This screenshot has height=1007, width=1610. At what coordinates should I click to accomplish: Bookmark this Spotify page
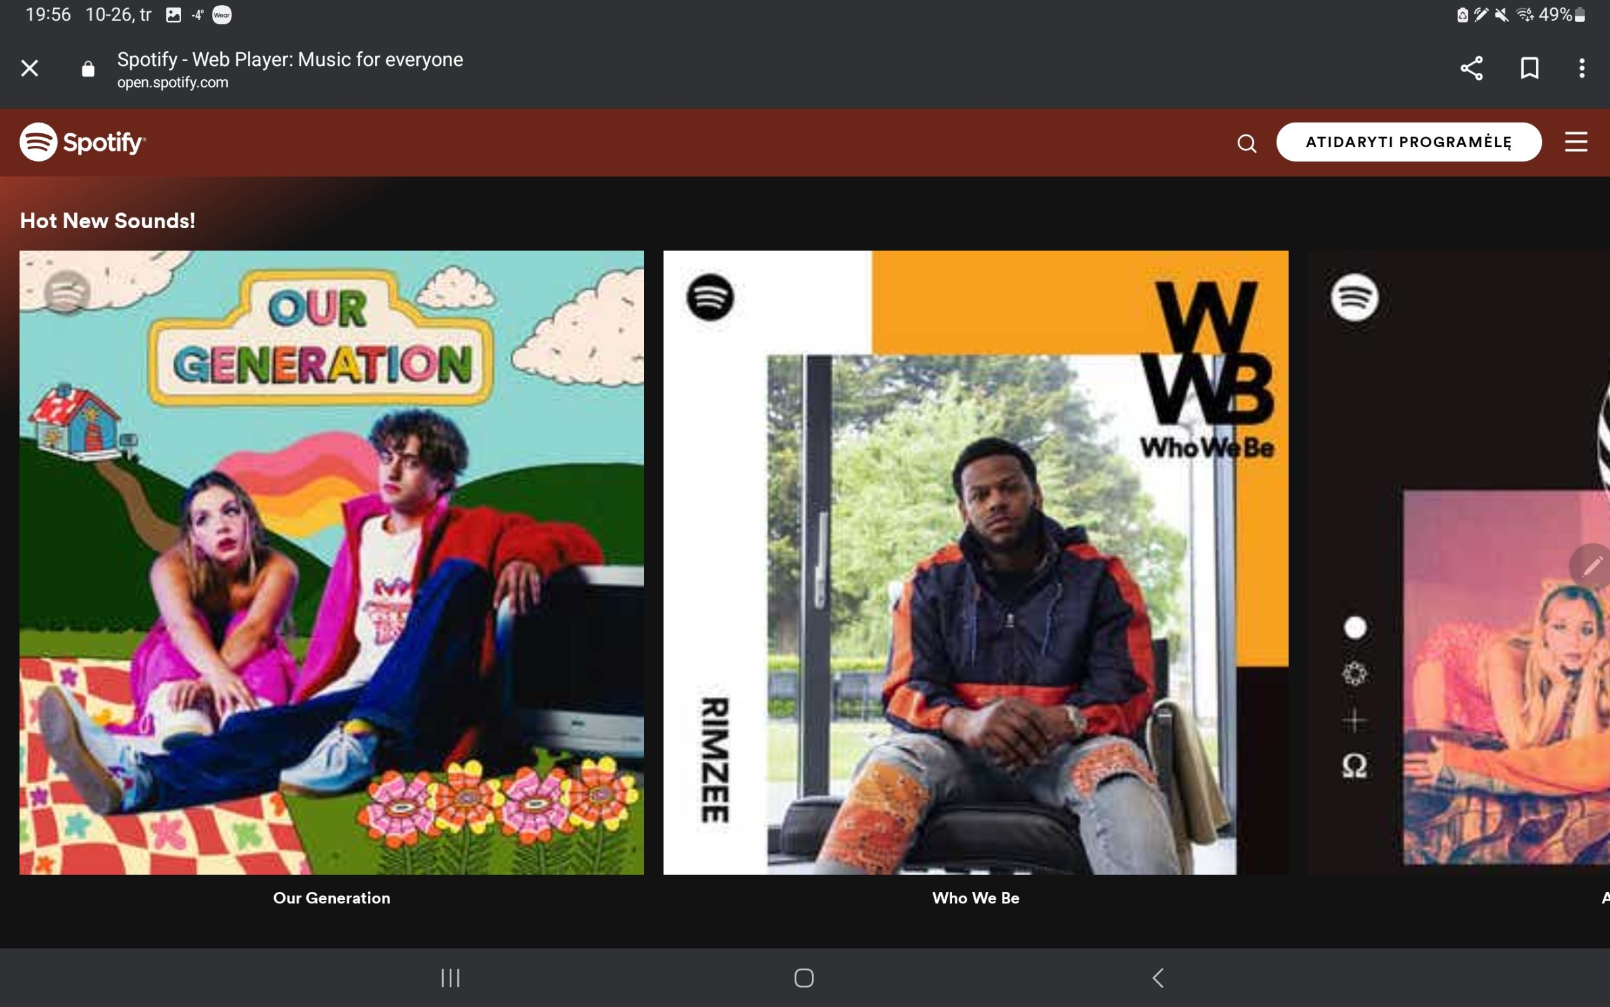tap(1529, 68)
